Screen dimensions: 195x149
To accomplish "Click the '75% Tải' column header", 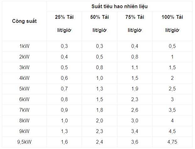I will (x=134, y=17).
